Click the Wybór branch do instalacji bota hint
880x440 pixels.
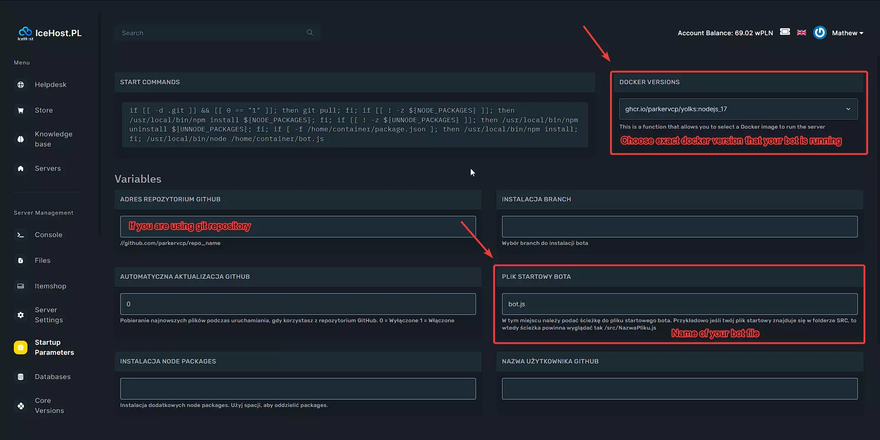click(x=545, y=243)
